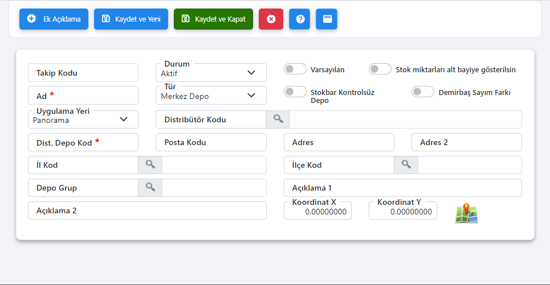Expand the Uygulama Yeri dropdown
This screenshot has width=550, height=285.
coord(83,119)
